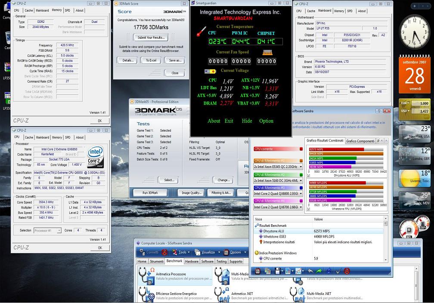Viewport: 434px width, 303px height.
Task: Click the Connetti icon in Sandra main toolbar
Action: coord(142,252)
